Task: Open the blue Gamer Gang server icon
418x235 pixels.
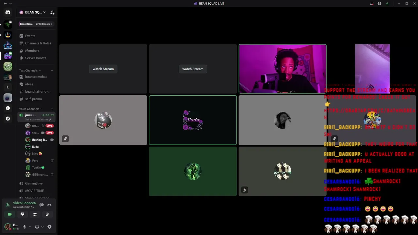Action: [8, 45]
